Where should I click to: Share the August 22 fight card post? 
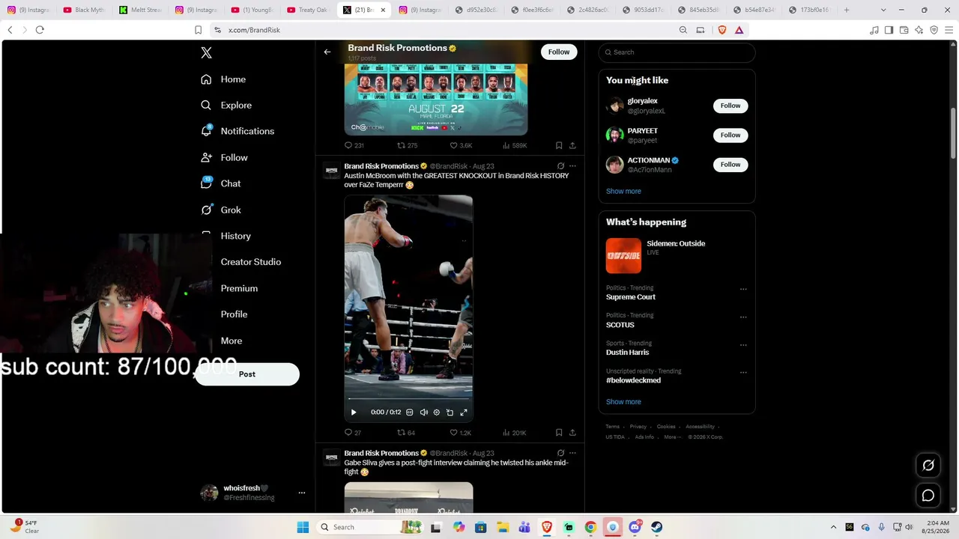click(x=572, y=146)
